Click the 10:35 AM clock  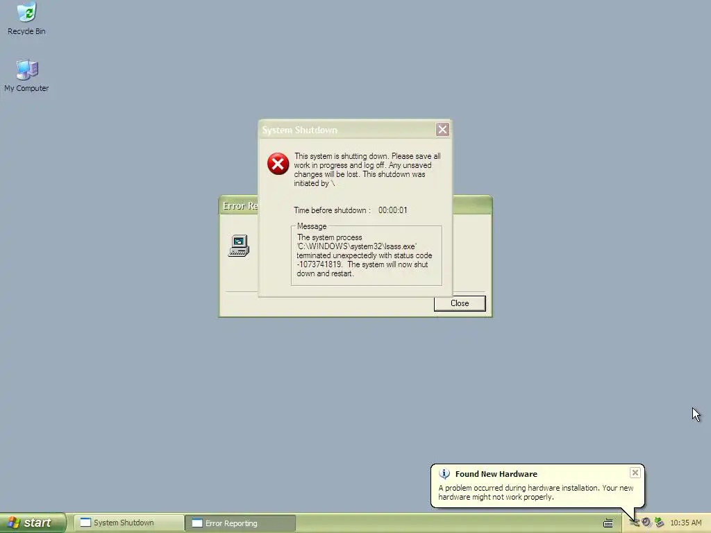[685, 523]
